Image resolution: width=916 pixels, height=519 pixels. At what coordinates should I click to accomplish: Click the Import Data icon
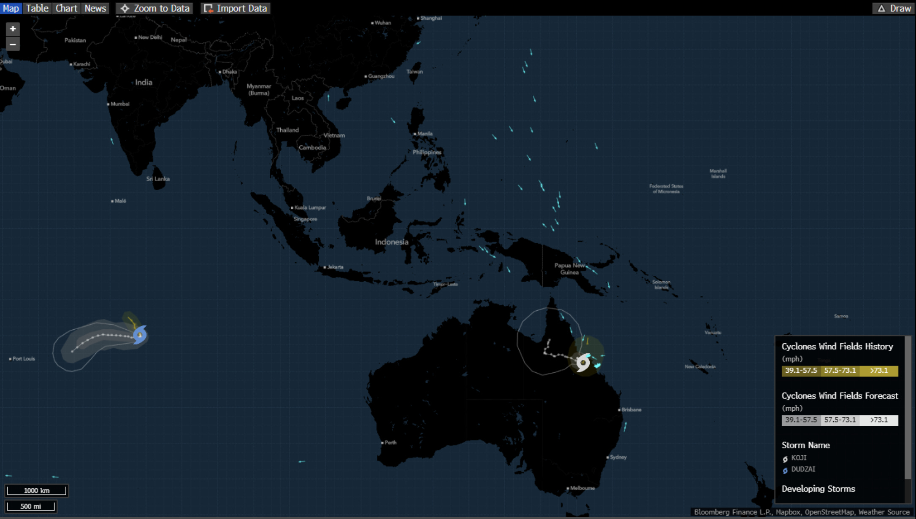coord(208,8)
